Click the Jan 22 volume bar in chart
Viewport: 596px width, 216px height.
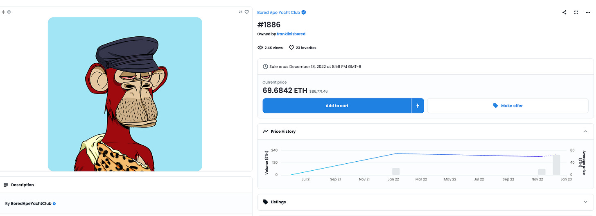pos(396,171)
